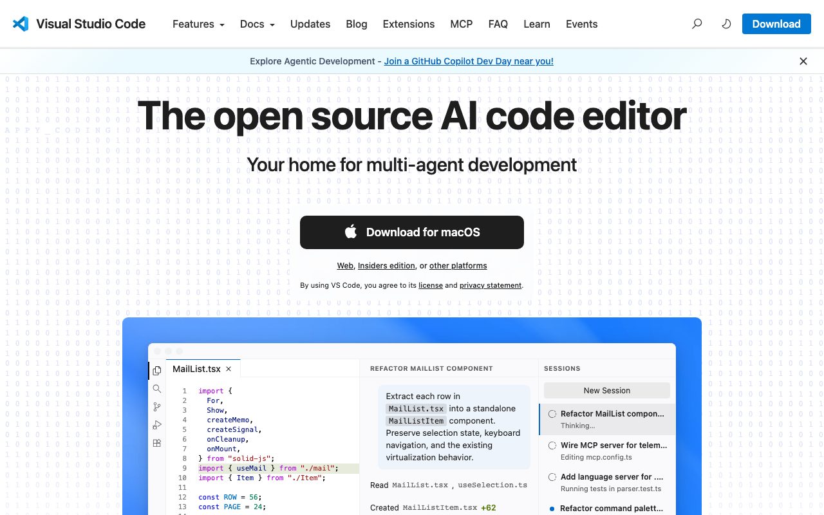Go to the Extensions nav item
This screenshot has height=515, width=824.
(x=409, y=24)
